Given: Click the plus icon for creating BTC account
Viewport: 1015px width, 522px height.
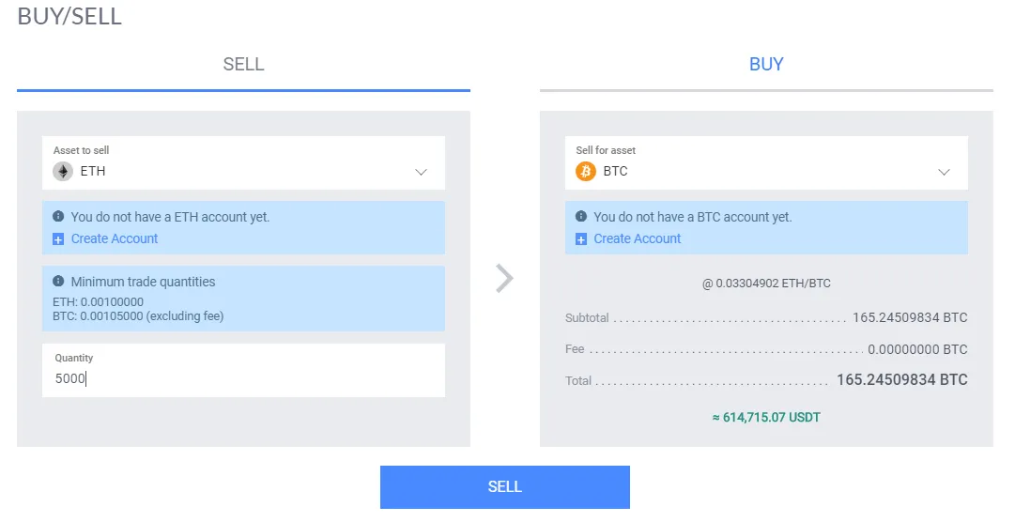Looking at the screenshot, I should (581, 239).
